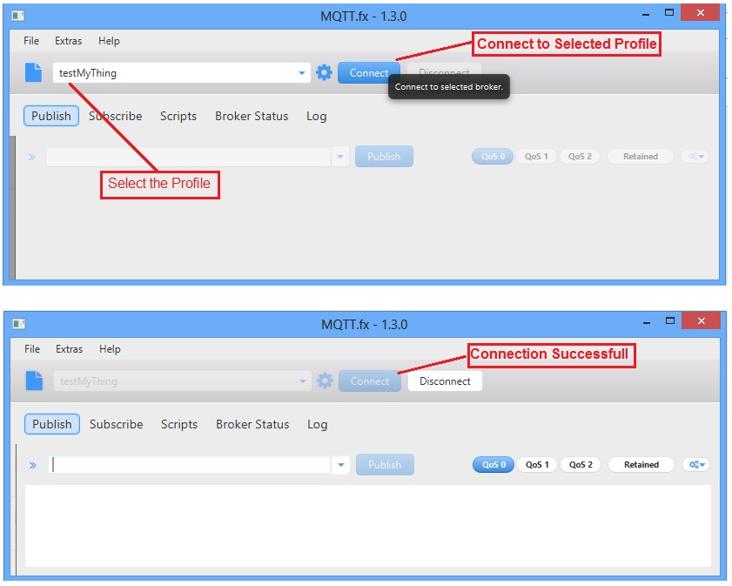The width and height of the screenshot is (732, 586).
Task: Open connection settings gear in top window
Action: point(324,72)
